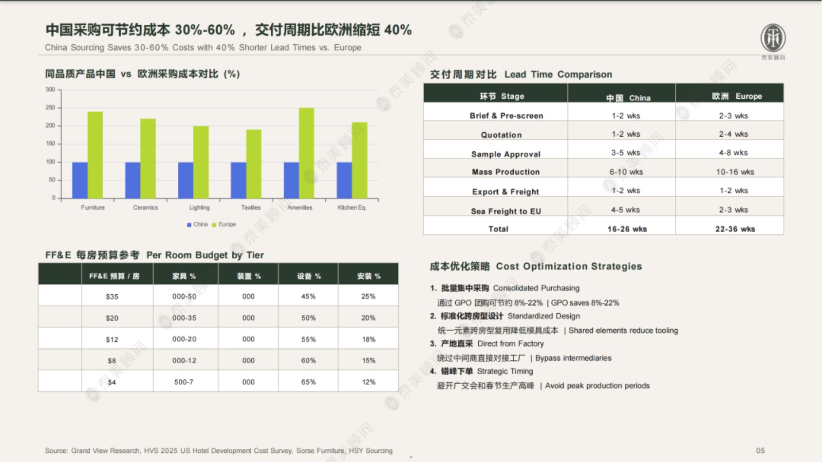Click the '$20' budget cell
Viewport: 822px width, 462px height.
[x=112, y=318]
